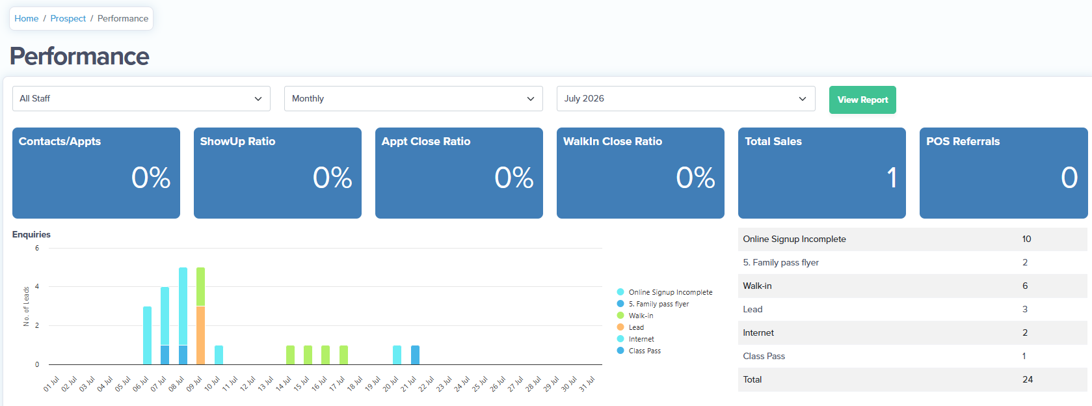Select the Contacts/Appts stat card
This screenshot has width=1092, height=406.
coord(96,173)
